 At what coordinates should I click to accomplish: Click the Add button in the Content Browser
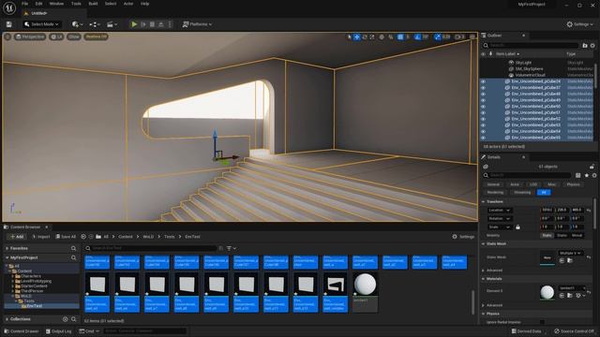(x=17, y=237)
